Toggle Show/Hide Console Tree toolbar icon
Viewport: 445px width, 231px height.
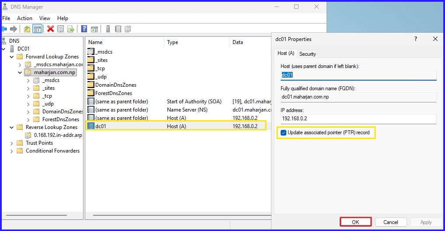point(38,29)
